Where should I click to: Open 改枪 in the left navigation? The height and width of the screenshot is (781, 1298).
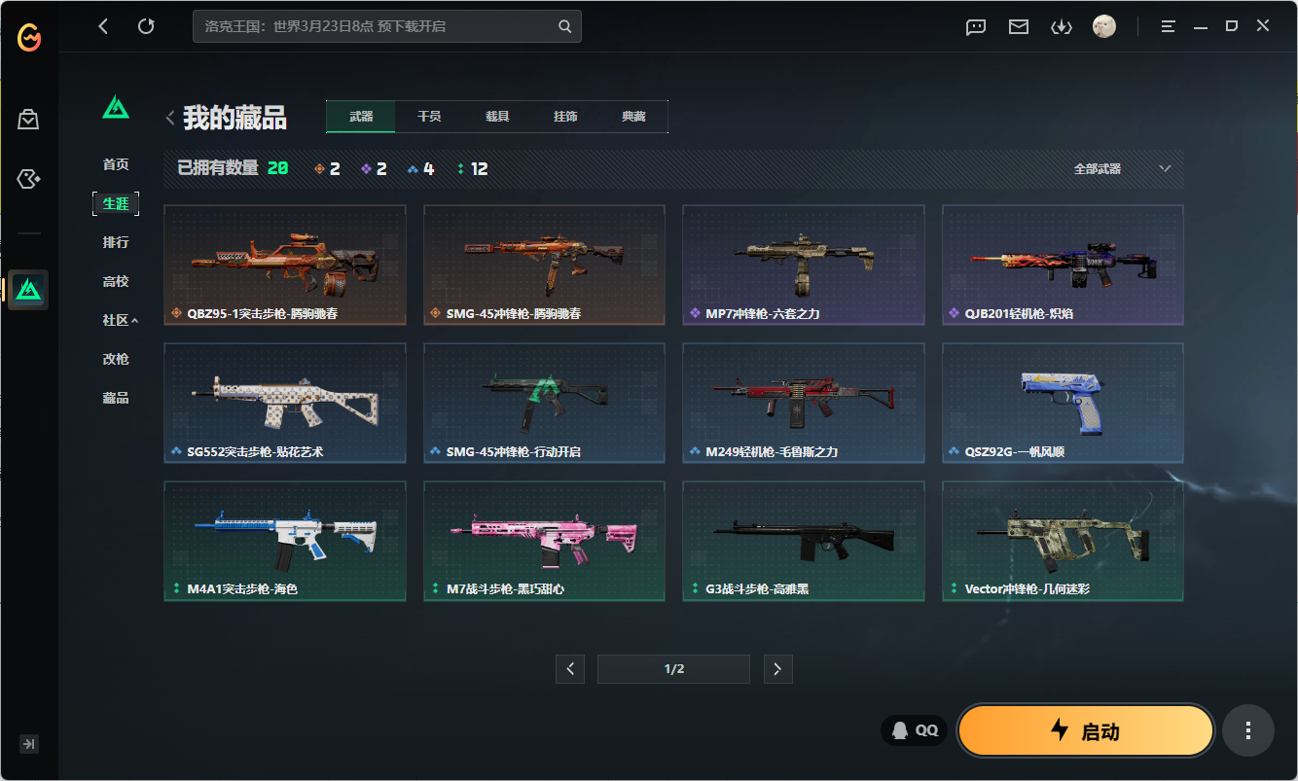[116, 359]
